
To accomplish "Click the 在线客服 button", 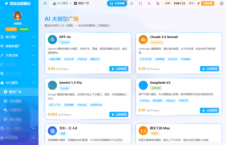I will click(x=117, y=3).
